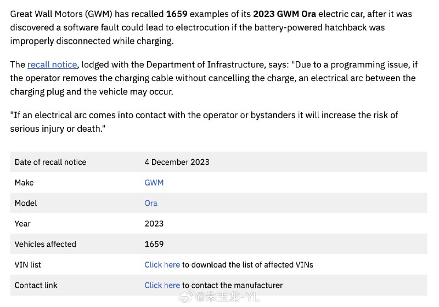Screen dimensions: 439x307
Task: Select the 'Year' row label
Action: [22, 224]
